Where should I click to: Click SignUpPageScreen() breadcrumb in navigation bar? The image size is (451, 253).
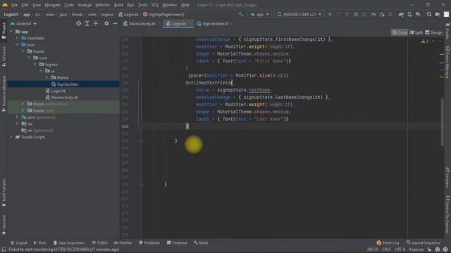[x=163, y=14]
